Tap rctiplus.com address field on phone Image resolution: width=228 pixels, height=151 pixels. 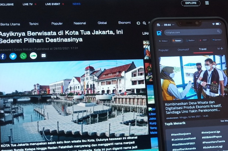pos(193,32)
